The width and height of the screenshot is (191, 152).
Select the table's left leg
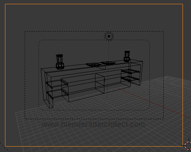click(47, 88)
